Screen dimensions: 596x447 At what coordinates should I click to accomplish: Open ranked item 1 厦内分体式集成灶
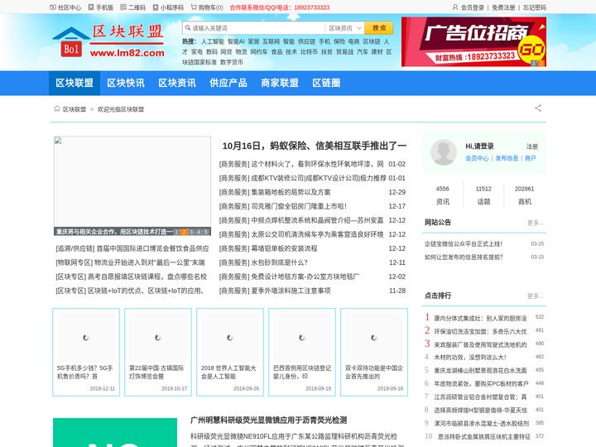coord(480,318)
